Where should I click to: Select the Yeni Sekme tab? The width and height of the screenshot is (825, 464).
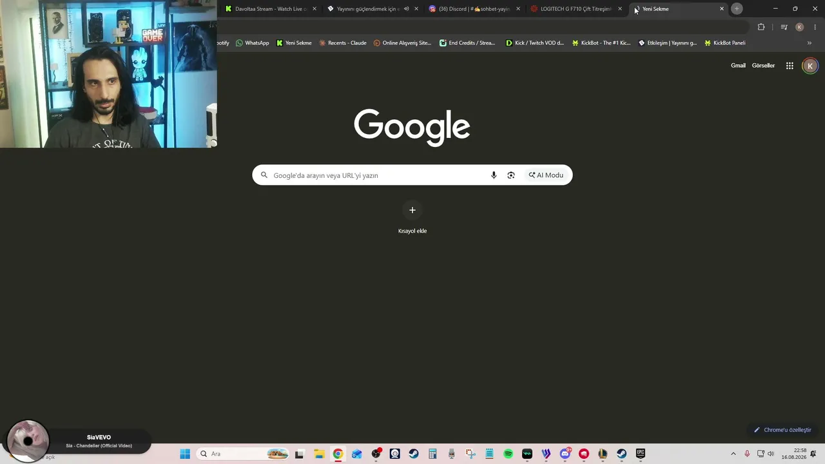(x=679, y=9)
